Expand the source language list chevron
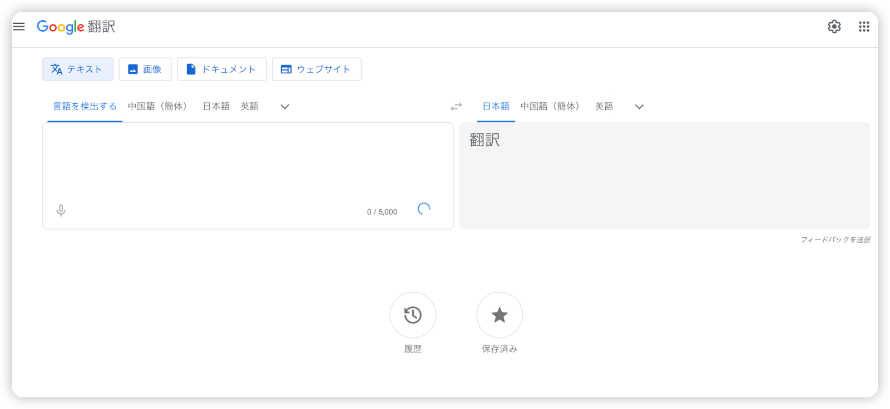Viewport: 890px width, 409px height. coord(285,107)
